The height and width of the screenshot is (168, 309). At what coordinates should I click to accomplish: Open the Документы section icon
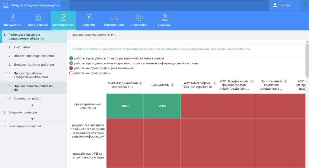(12, 17)
